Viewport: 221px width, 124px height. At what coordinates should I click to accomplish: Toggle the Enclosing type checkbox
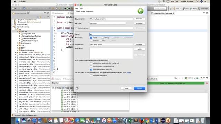pos(76,28)
